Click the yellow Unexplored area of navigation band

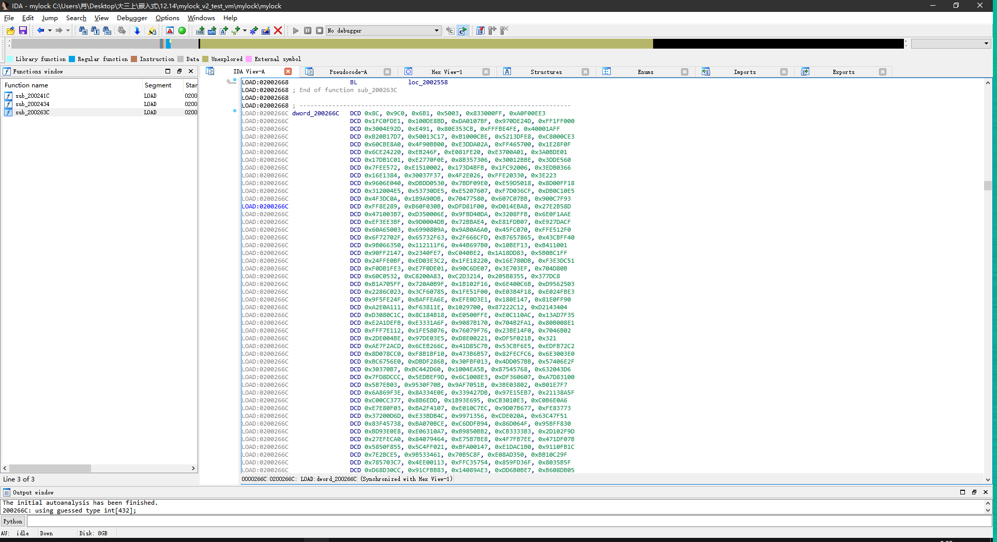[426, 44]
